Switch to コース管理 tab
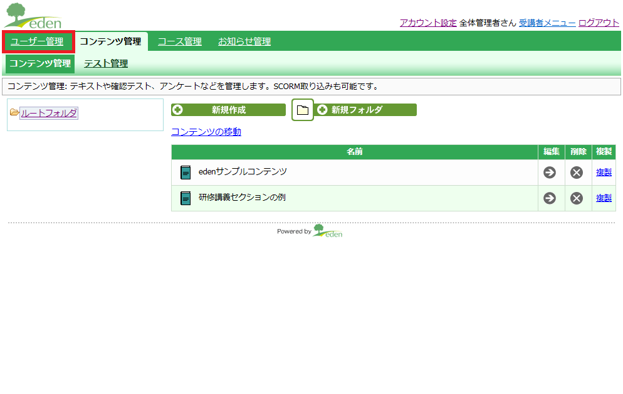 (180, 41)
